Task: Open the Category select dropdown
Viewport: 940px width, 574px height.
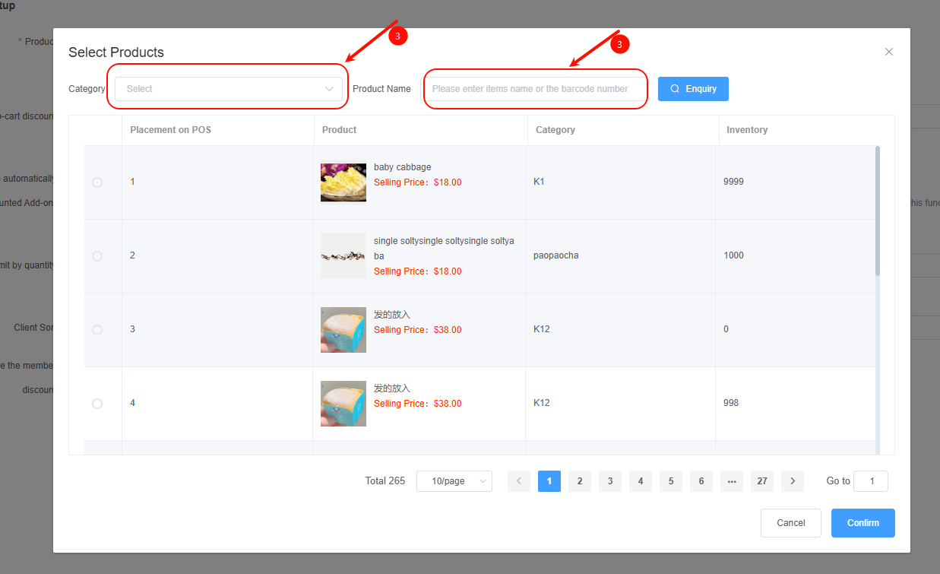Action: tap(229, 89)
